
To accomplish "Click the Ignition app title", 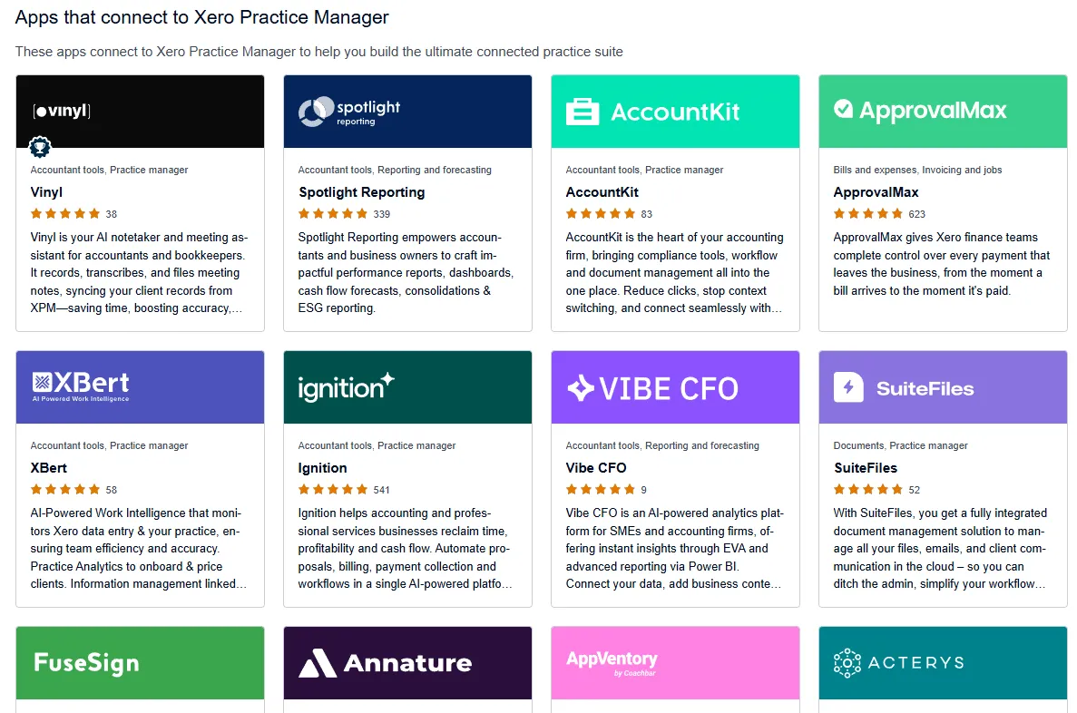I will point(322,468).
